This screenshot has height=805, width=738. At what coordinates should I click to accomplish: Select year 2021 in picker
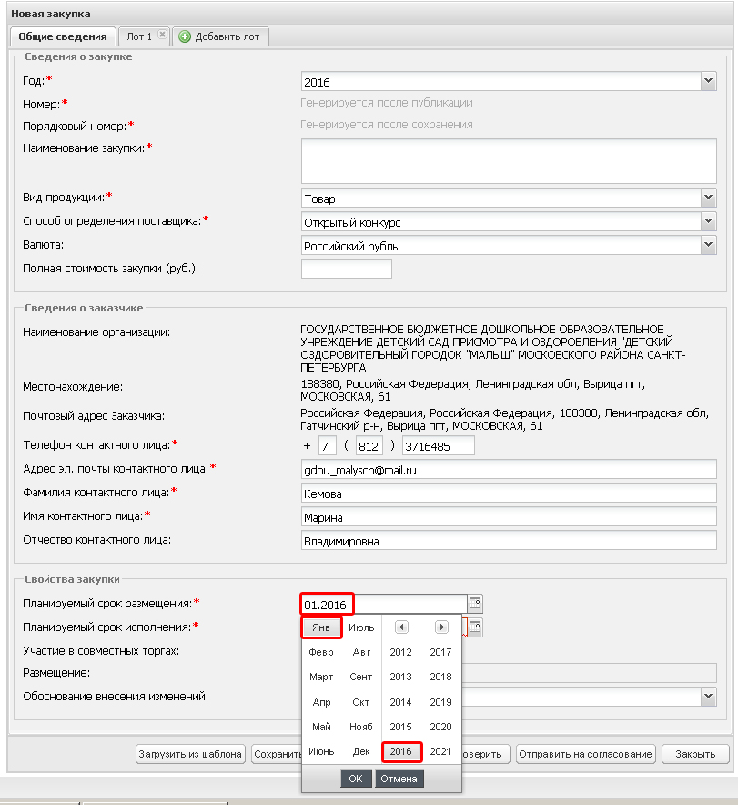pyautogui.click(x=440, y=751)
